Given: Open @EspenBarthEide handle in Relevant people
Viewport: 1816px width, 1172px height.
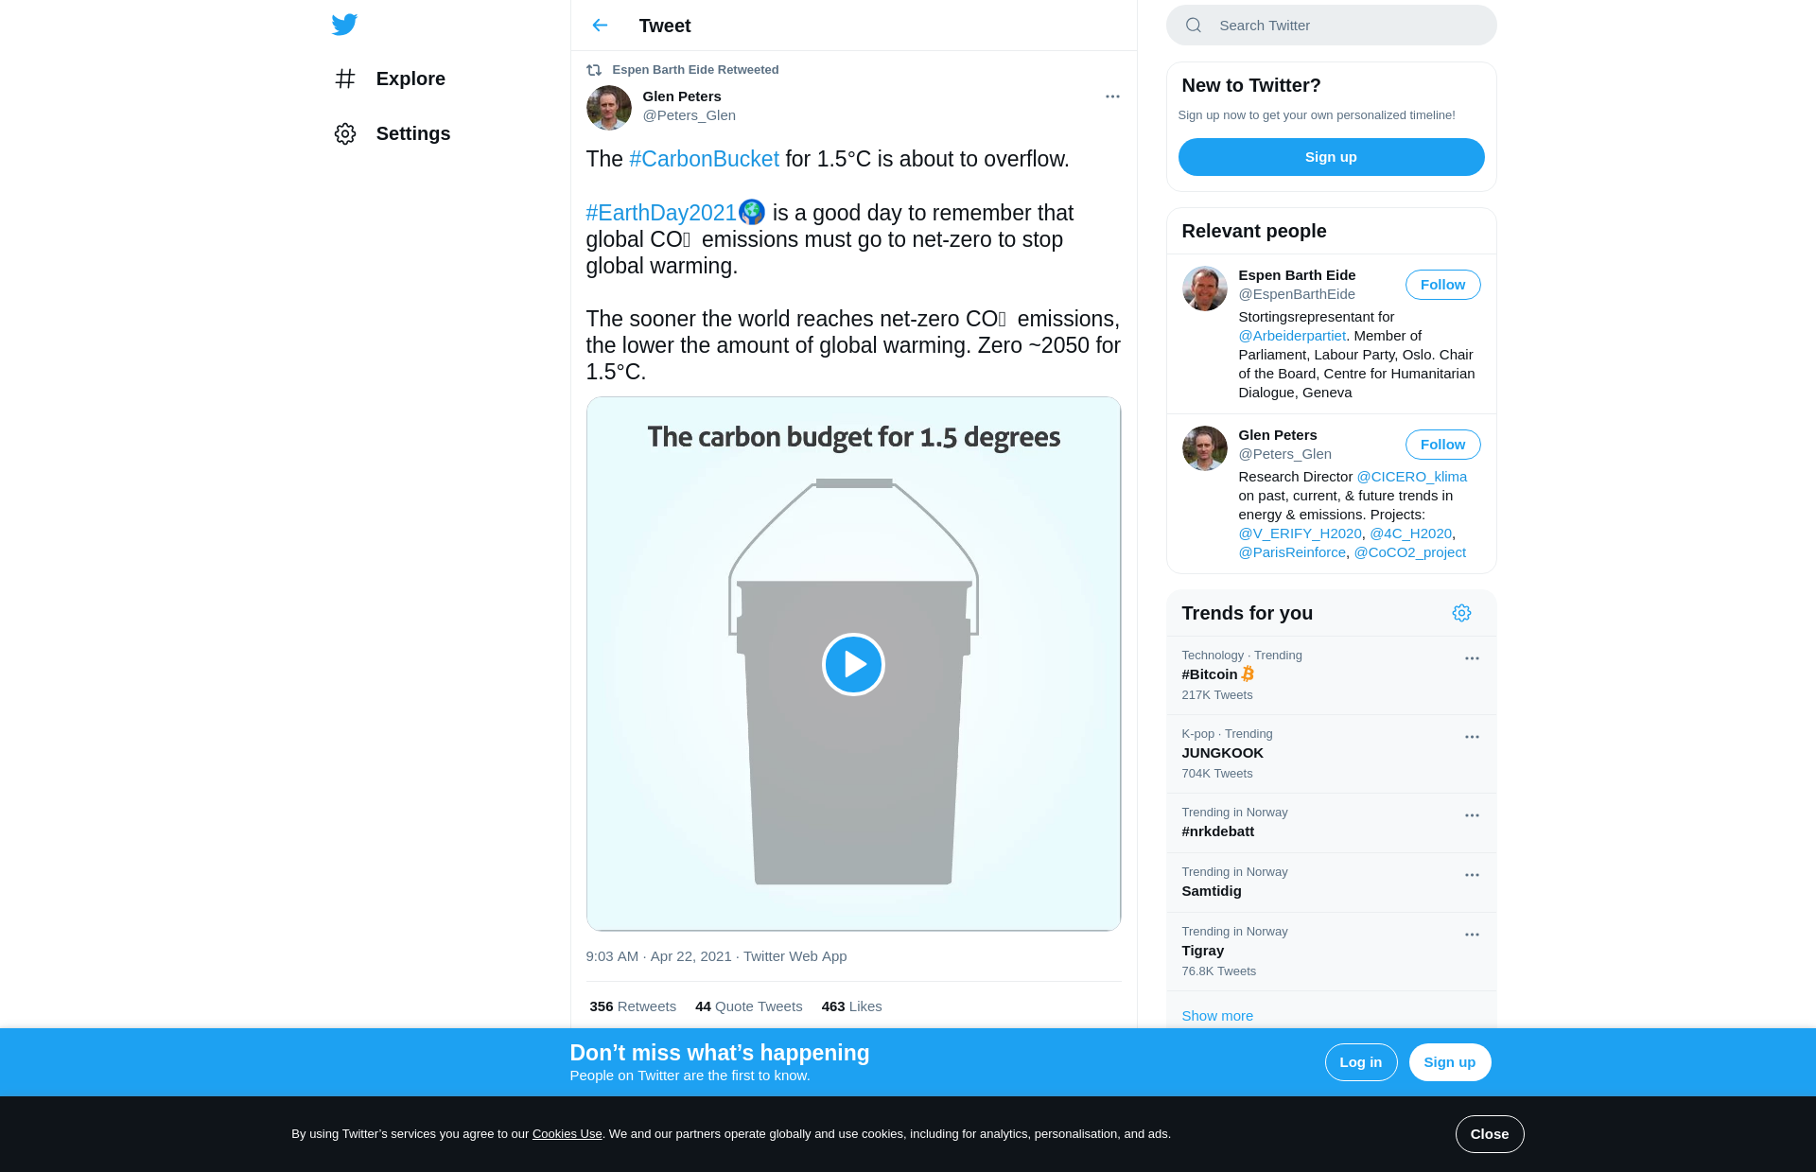Looking at the screenshot, I should 1297,294.
